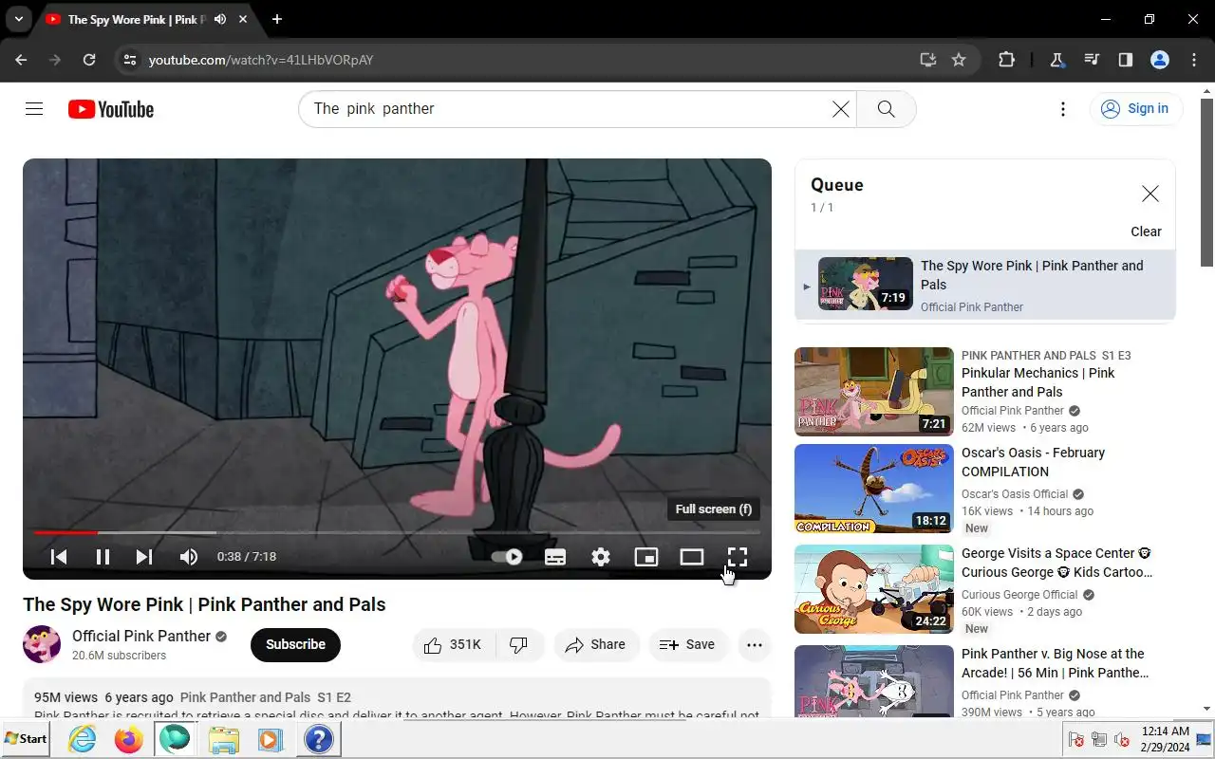The height and width of the screenshot is (759, 1215).
Task: Enter full screen mode
Action: [738, 557]
